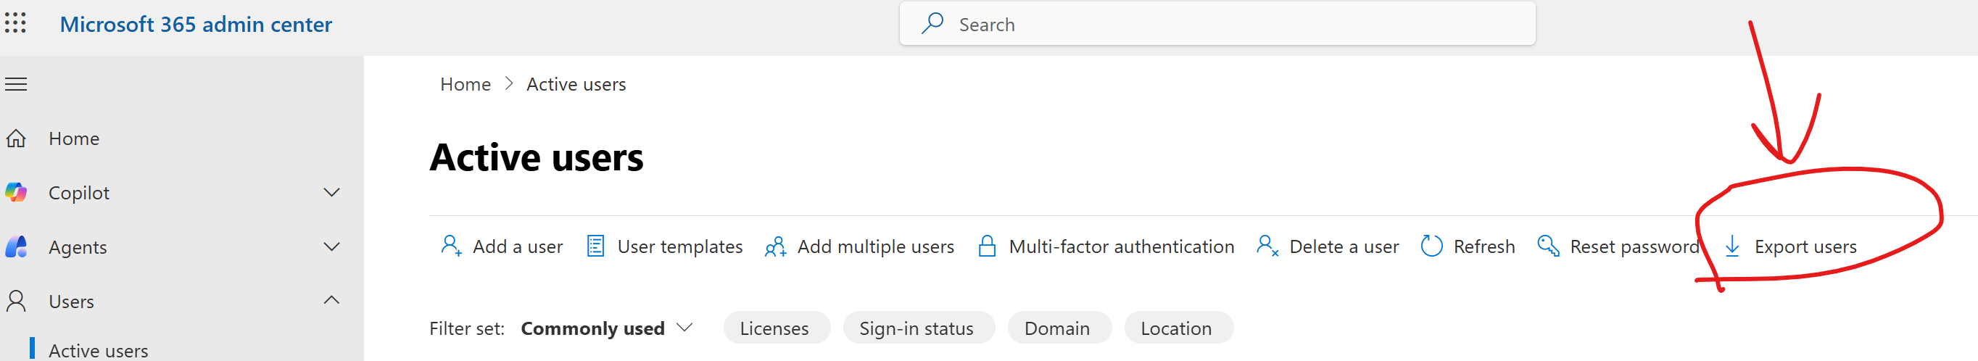Click the Add multiple users icon
The image size is (1978, 361).
pyautogui.click(x=776, y=246)
